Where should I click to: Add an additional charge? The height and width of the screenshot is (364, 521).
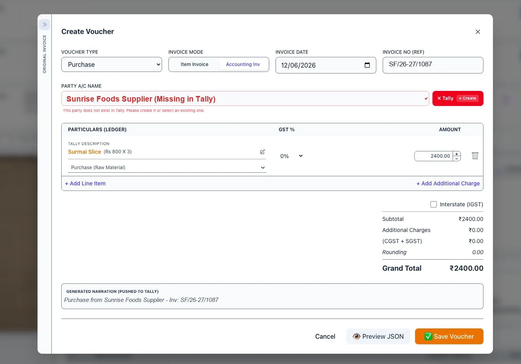tap(448, 183)
